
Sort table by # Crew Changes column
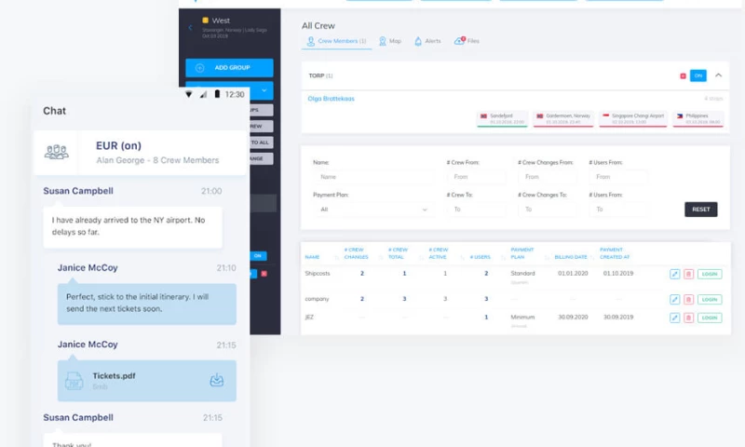click(x=356, y=253)
